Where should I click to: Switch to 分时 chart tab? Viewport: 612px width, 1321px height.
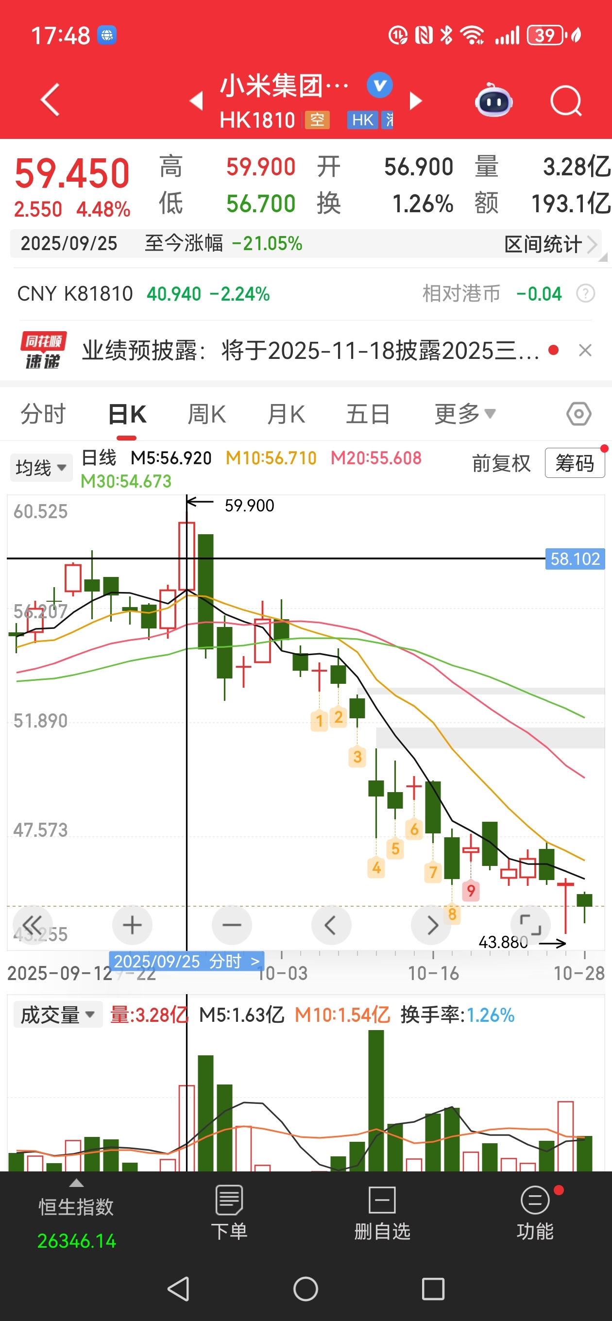pos(43,414)
